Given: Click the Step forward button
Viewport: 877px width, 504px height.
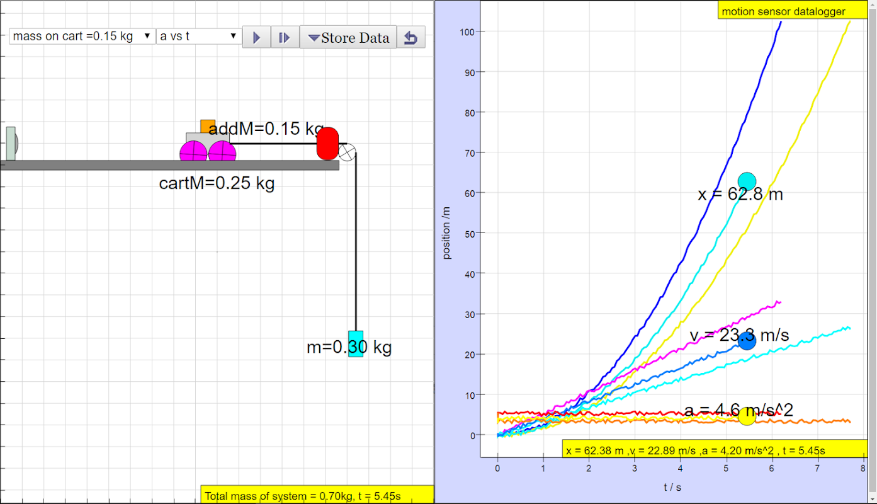Looking at the screenshot, I should click(285, 37).
